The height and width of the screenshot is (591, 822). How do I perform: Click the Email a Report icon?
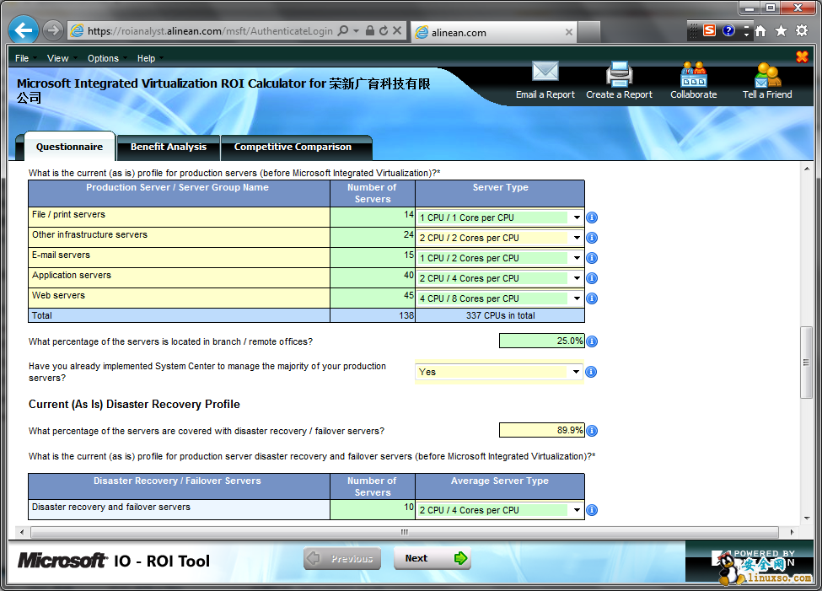545,74
